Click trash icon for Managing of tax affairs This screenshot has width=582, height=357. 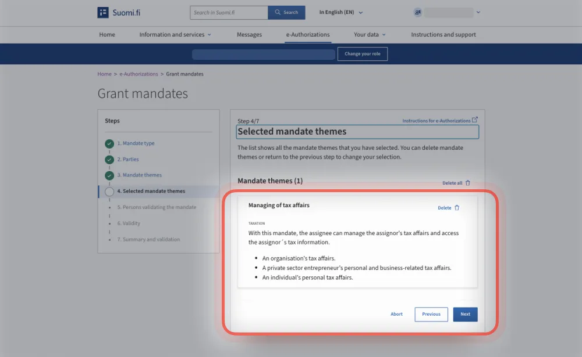[457, 208]
